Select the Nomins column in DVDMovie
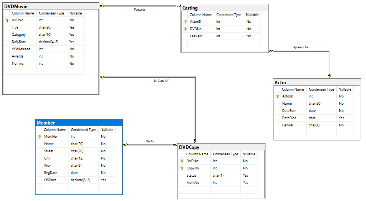366x201 pixels. (x=44, y=64)
